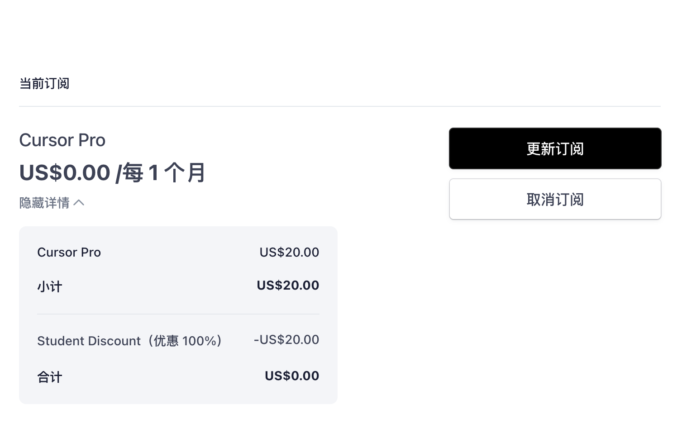This screenshot has height=429, width=677.
Task: Click the 更新订阅 black button
Action: coord(555,148)
